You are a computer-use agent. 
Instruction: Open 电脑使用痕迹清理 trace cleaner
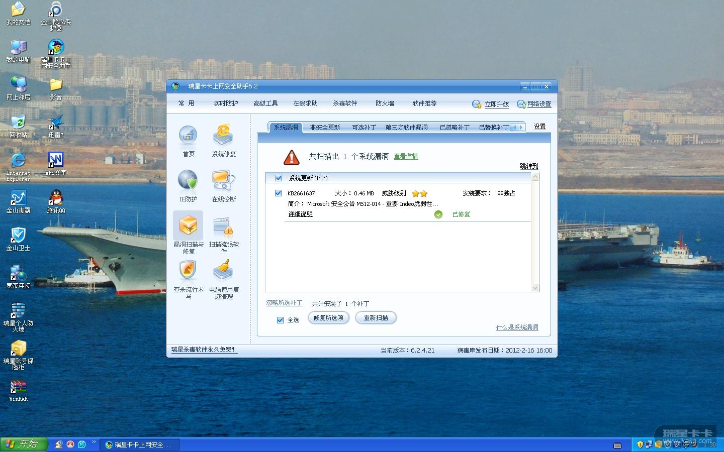point(224,279)
